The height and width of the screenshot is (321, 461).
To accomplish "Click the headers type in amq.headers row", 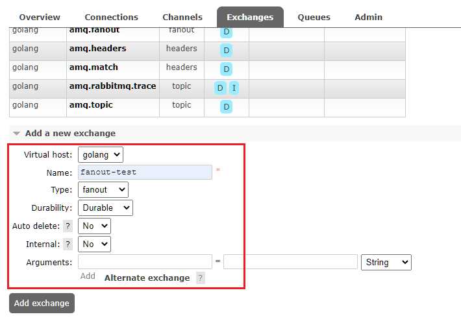I will [182, 49].
